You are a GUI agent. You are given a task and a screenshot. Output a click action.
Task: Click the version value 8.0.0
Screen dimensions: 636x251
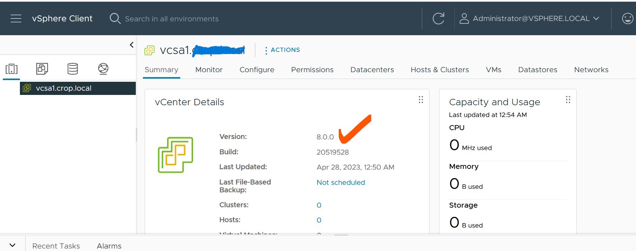pyautogui.click(x=325, y=137)
